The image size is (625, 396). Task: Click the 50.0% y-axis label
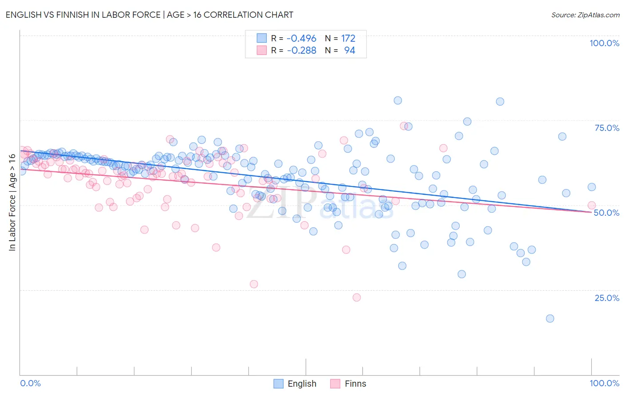pyautogui.click(x=607, y=213)
